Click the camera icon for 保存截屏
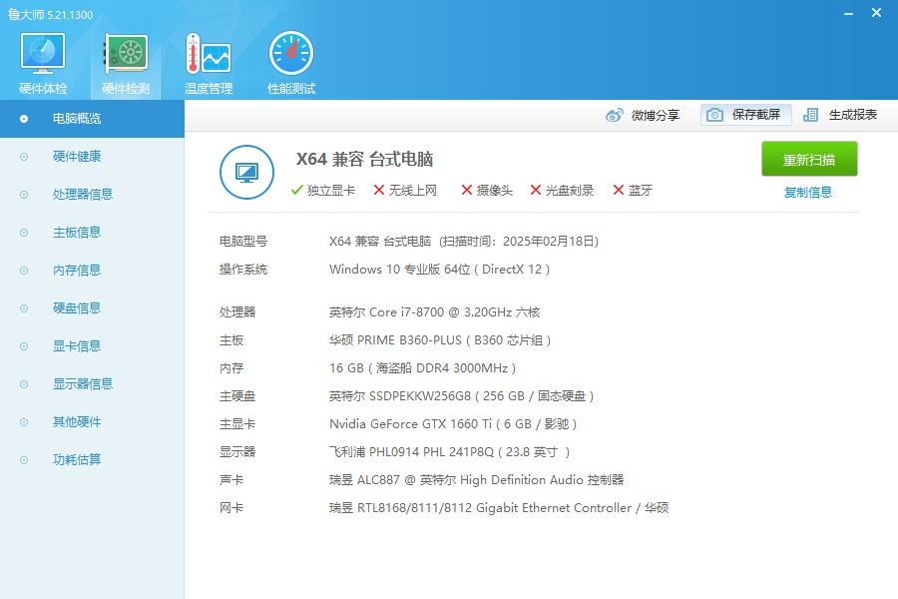The width and height of the screenshot is (898, 599). pos(714,115)
